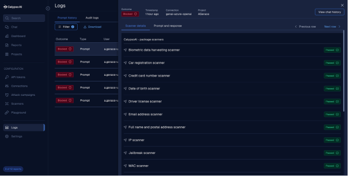Image resolution: width=348 pixels, height=176 pixels.
Task: Go to Reports in sidebar
Action: 16,45
